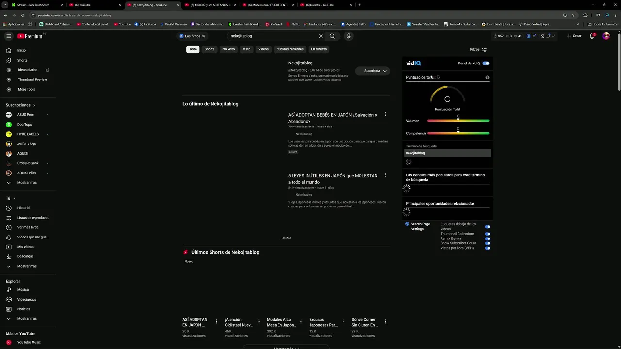The image size is (621, 349).
Task: Open notifications bell
Action: pyautogui.click(x=592, y=36)
